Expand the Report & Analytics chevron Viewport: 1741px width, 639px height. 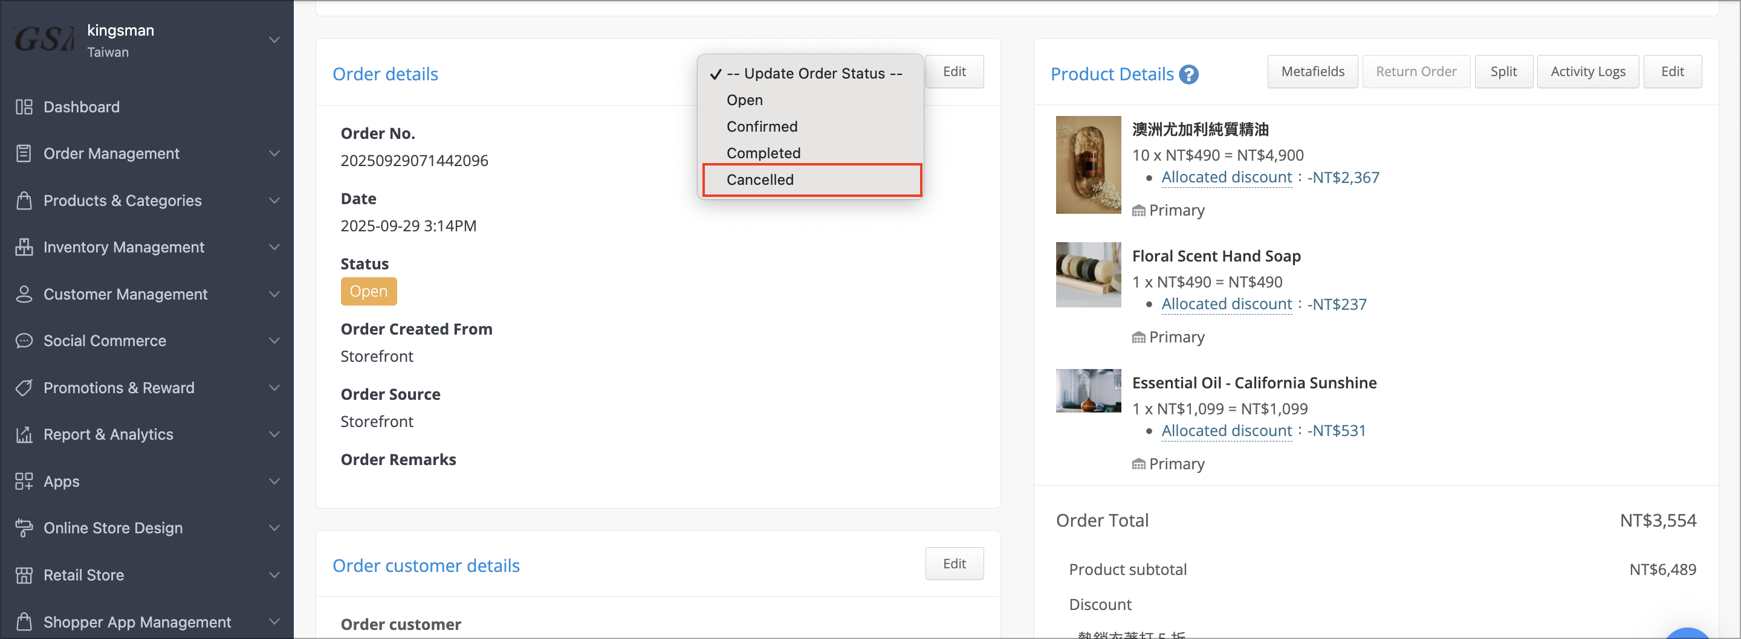click(274, 434)
